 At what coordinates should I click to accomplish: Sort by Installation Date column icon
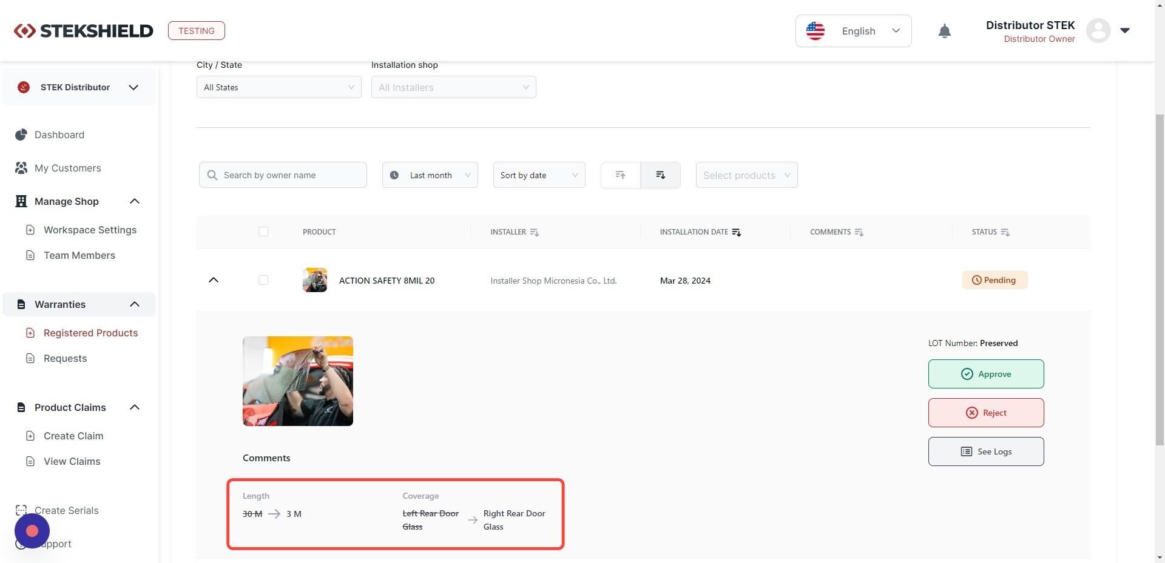click(x=737, y=232)
